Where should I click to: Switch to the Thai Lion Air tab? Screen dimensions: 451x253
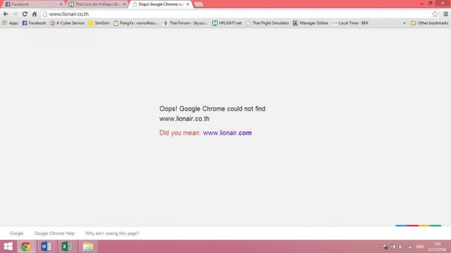(x=96, y=4)
